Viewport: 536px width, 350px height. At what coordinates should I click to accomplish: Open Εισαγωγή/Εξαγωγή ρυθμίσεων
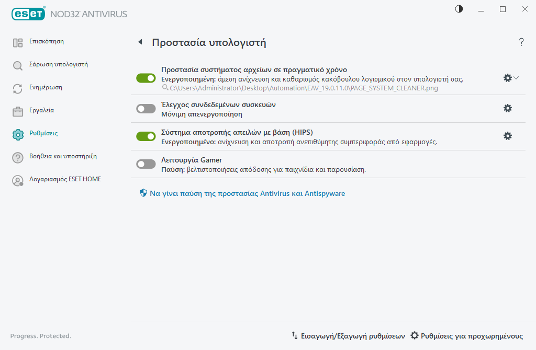(348, 336)
